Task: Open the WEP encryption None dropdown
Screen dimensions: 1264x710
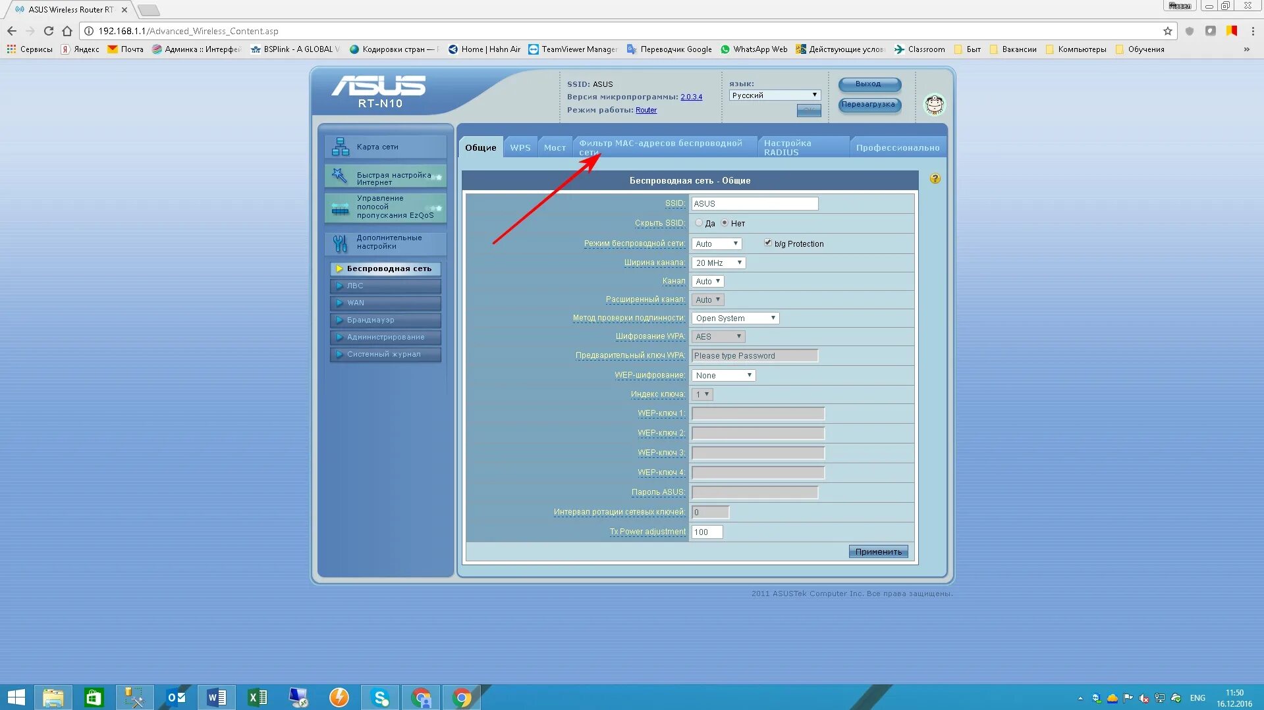Action: (x=723, y=375)
